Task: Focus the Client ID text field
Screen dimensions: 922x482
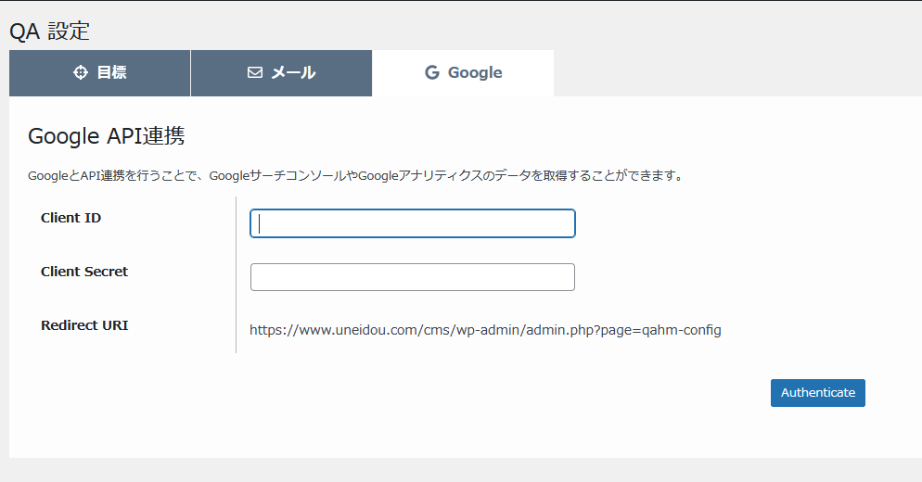Action: point(412,223)
